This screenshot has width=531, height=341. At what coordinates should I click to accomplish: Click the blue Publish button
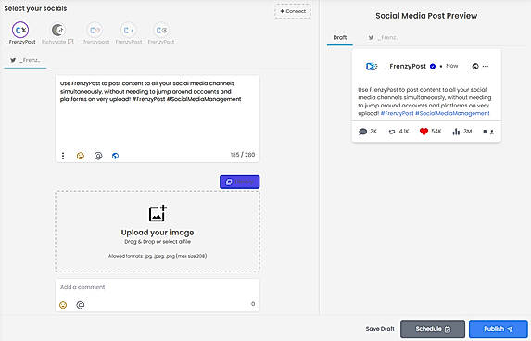click(x=499, y=329)
